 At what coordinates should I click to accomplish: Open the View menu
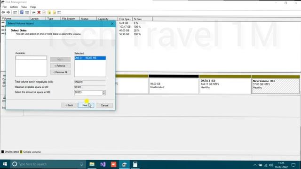point(24,7)
